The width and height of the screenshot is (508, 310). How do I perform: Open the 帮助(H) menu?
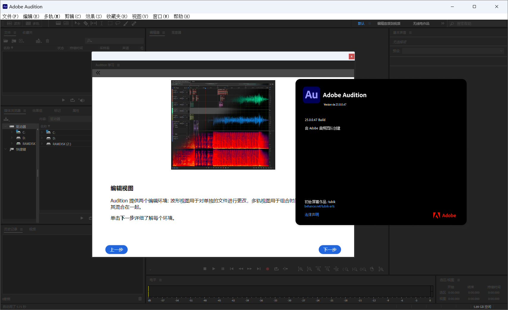[182, 16]
